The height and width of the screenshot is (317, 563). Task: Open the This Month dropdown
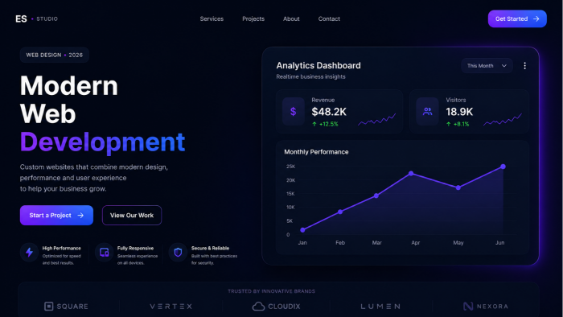487,66
